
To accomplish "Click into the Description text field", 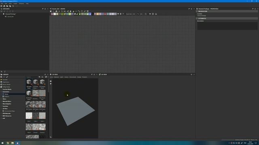I will [227, 26].
